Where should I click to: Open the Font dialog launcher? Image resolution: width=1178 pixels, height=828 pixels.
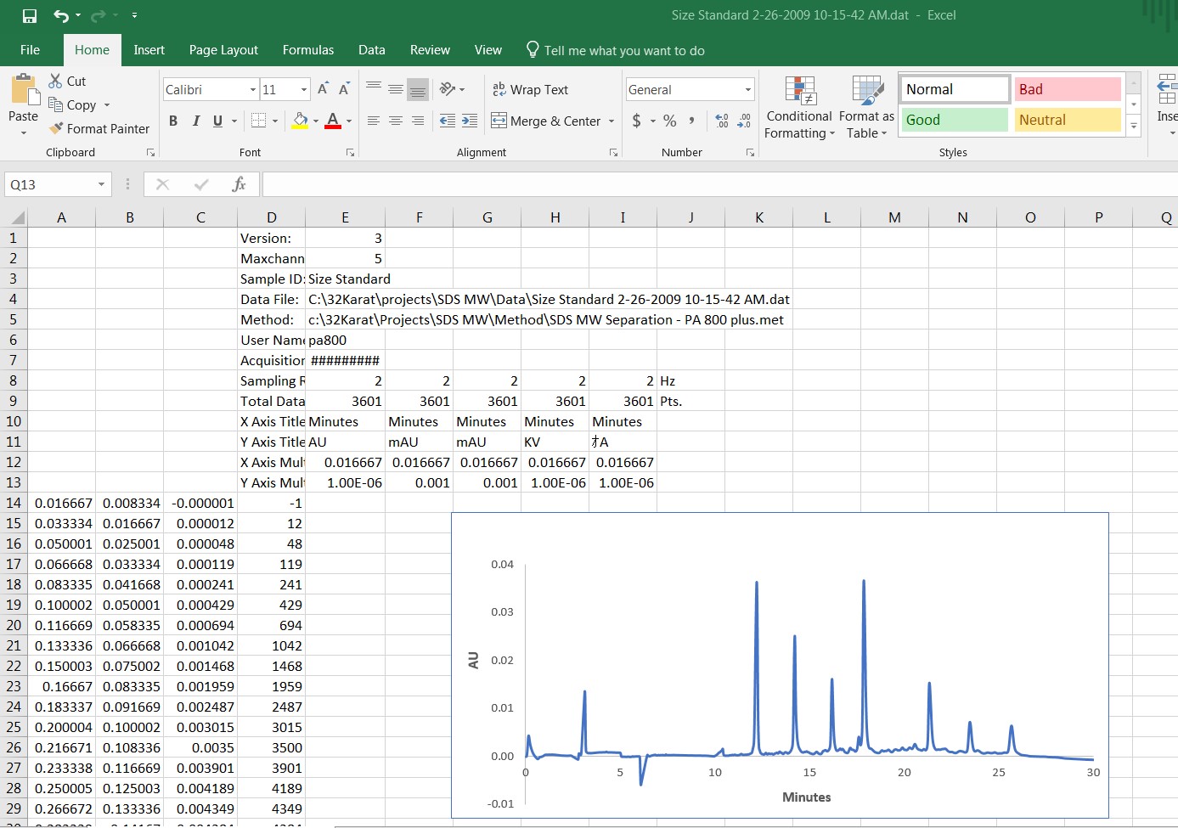click(x=350, y=153)
